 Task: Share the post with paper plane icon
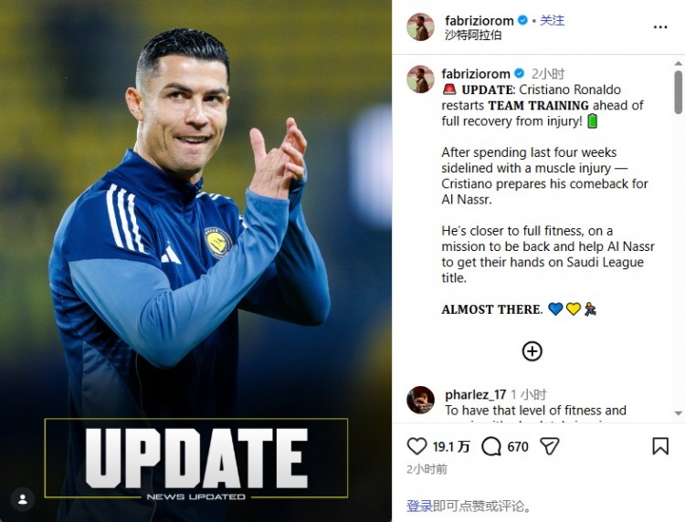550,446
